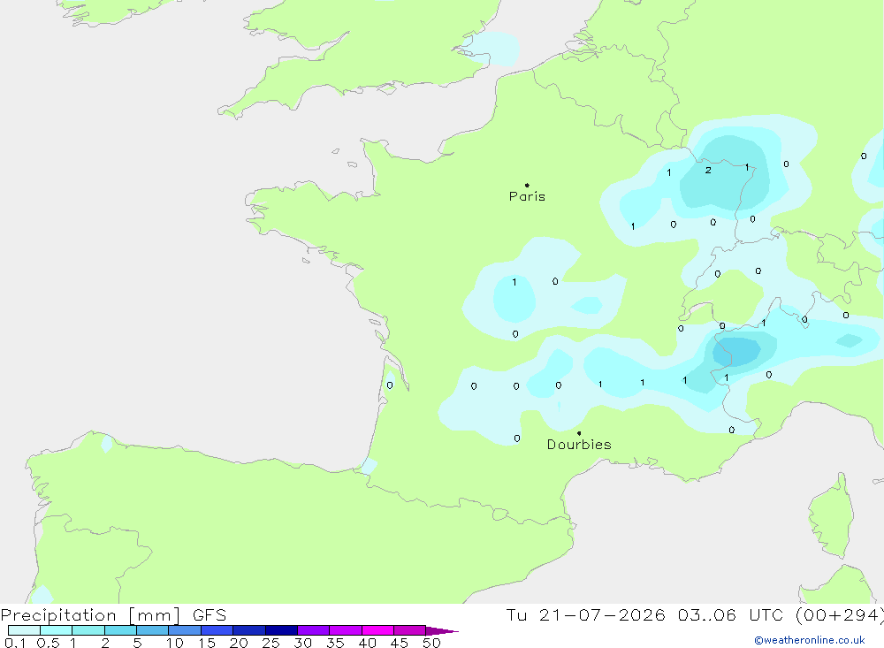Pick the 30–35 mm violet legend swatch
Viewport: 884px width, 648px height.
314,630
